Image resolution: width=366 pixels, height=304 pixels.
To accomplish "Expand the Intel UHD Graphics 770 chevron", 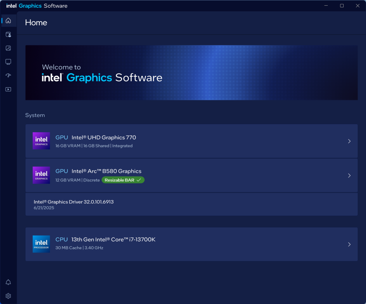I will pos(349,141).
